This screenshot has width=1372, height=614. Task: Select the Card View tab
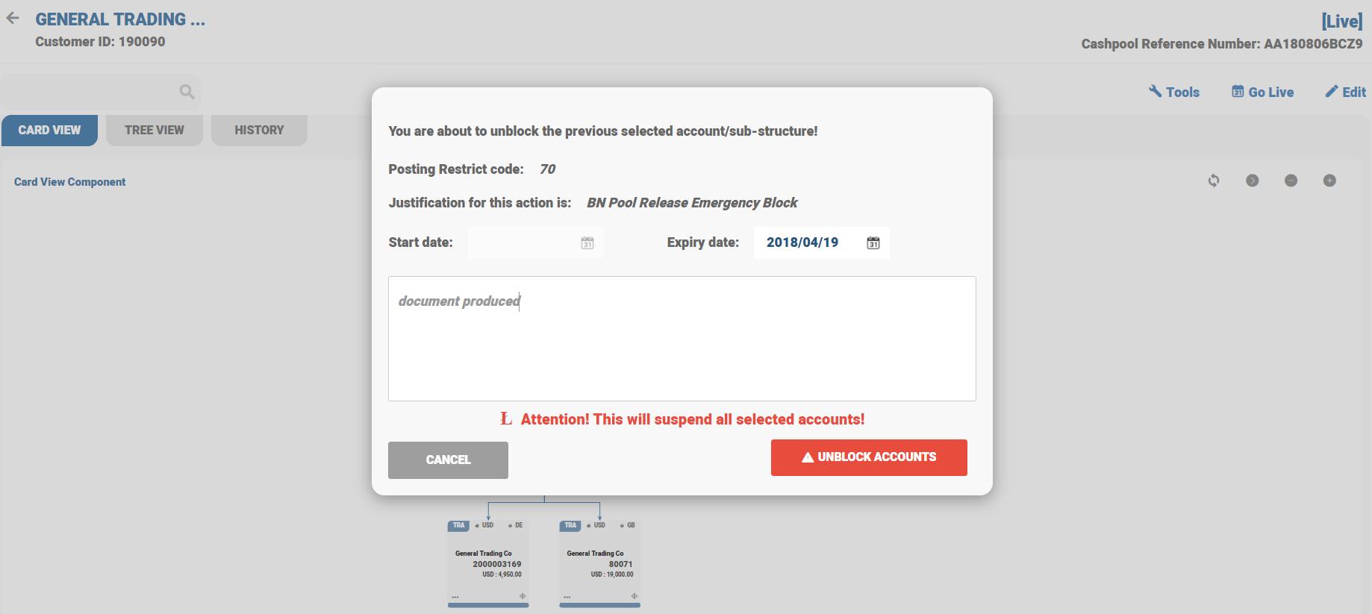click(49, 130)
